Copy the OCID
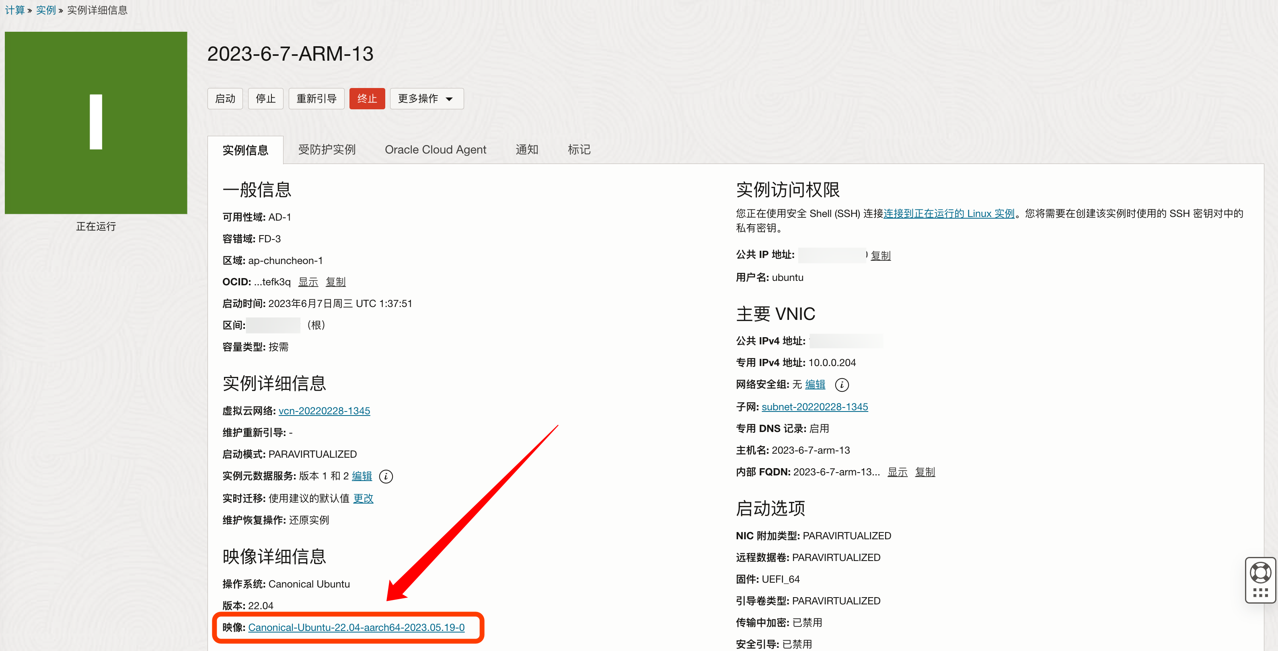 [335, 282]
